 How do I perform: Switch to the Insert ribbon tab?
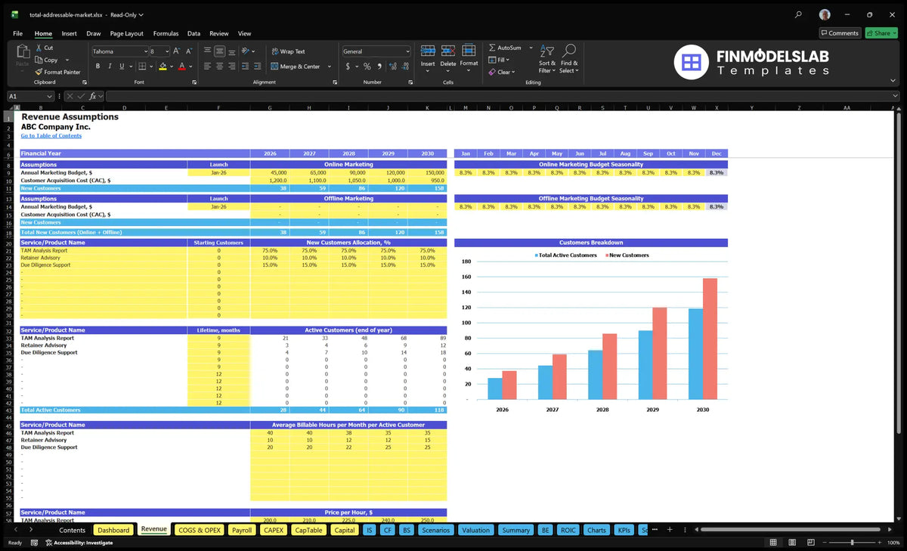[69, 33]
